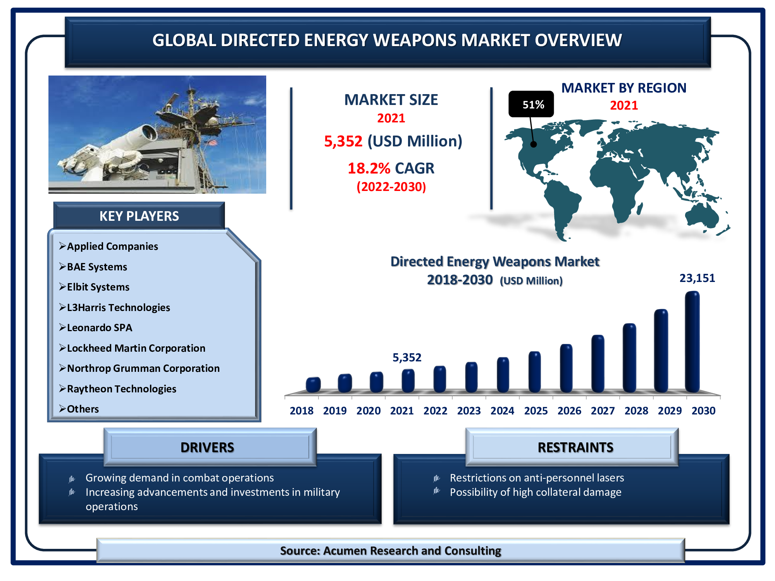The width and height of the screenshot is (775, 581).
Task: Click the '2024' axis label
Action: (502, 411)
